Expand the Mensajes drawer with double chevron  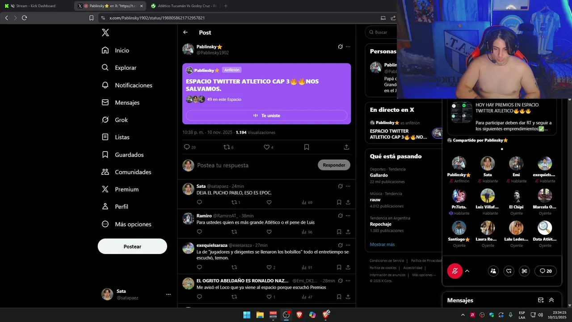pos(551,300)
